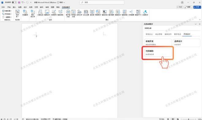Open the 知识库 knowledge base tool
Screen dimensions: 202x120
point(17,13)
